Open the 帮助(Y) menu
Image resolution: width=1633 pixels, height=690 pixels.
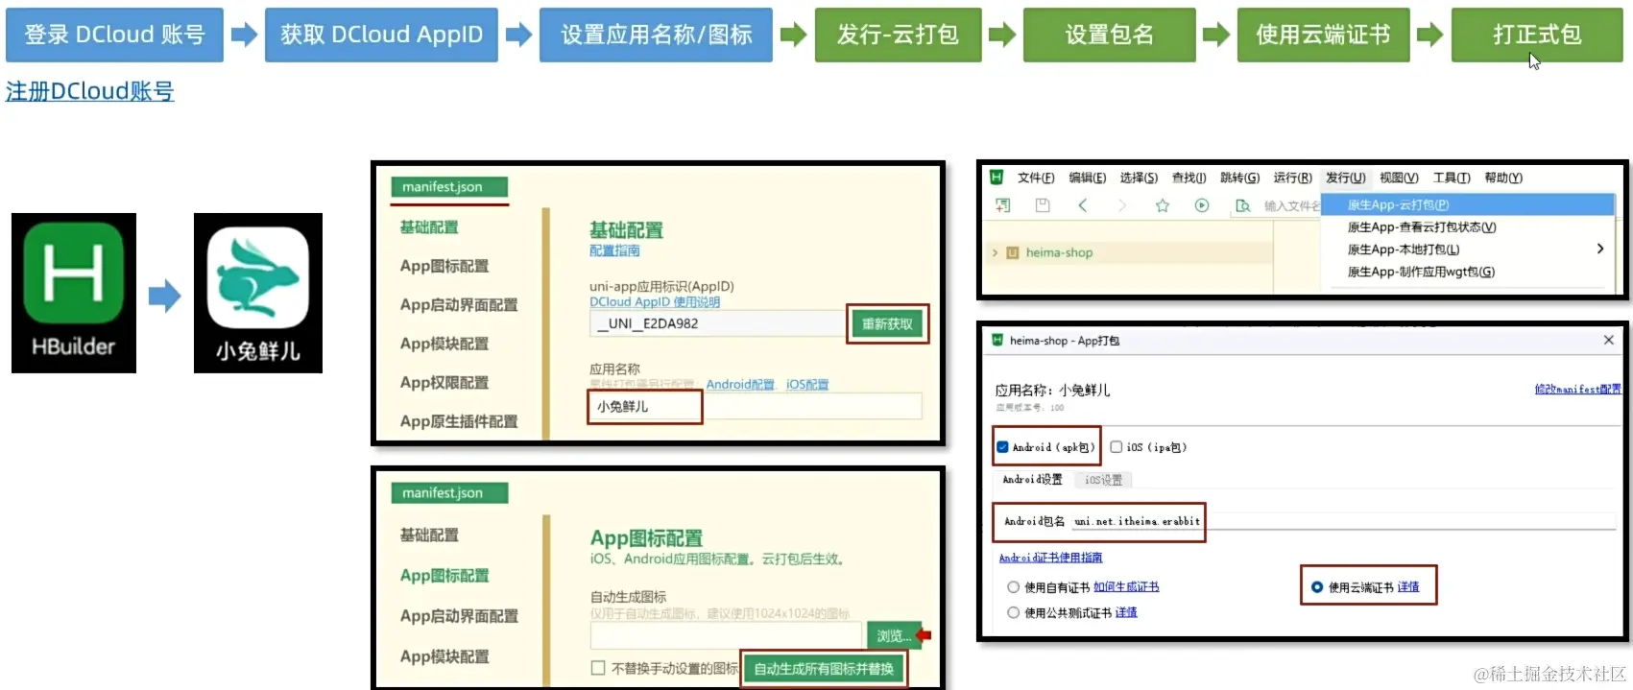[1503, 178]
